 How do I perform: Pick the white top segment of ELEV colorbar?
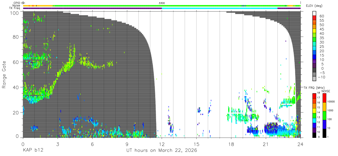[x=314, y=13]
